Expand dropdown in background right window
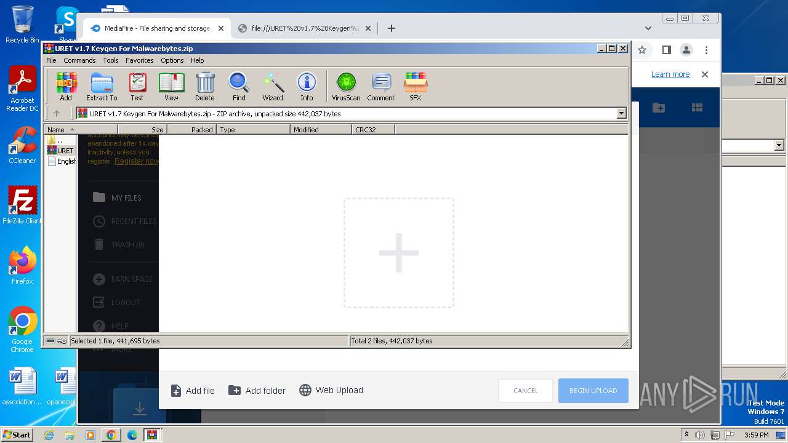Viewport: 788px width, 443px height. click(x=779, y=145)
